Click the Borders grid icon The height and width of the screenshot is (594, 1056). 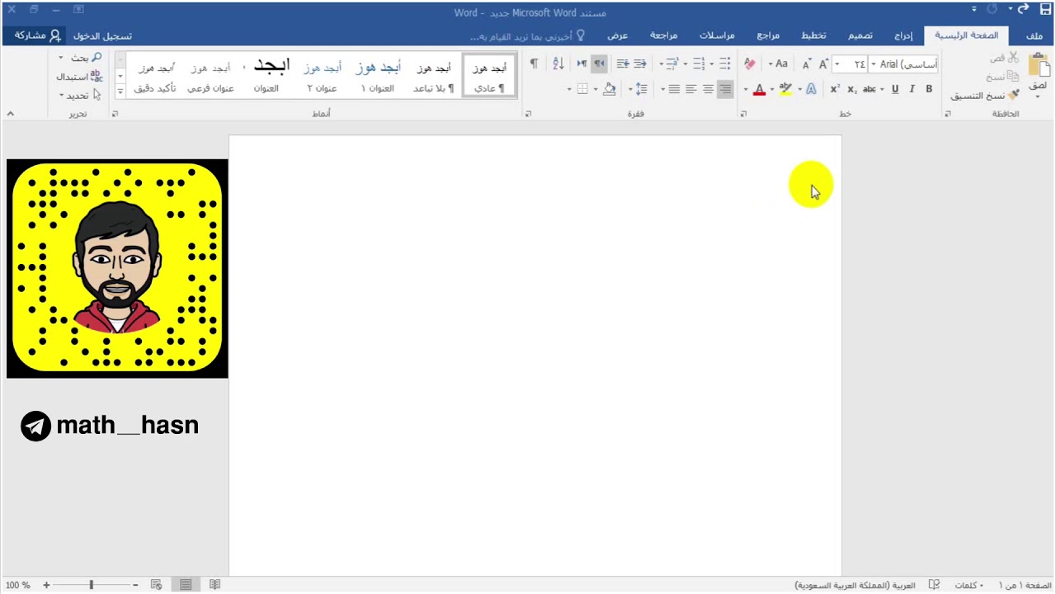tap(582, 89)
